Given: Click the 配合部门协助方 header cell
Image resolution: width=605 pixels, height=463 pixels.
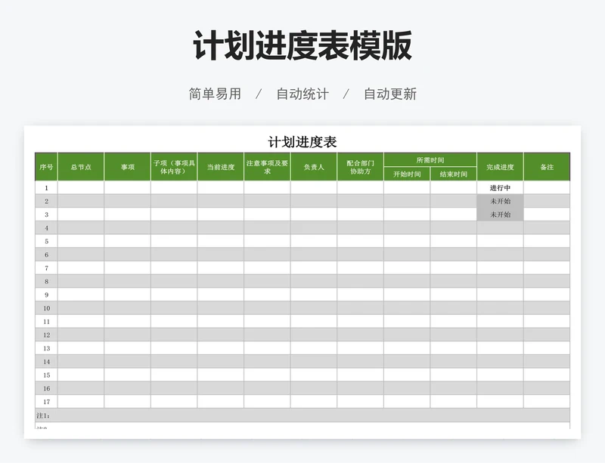Looking at the screenshot, I should point(360,167).
